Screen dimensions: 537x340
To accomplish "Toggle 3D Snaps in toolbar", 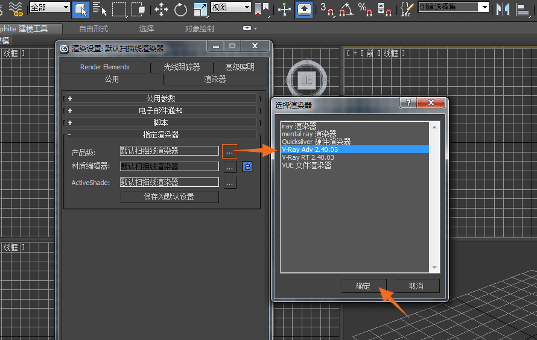I will click(x=327, y=8).
